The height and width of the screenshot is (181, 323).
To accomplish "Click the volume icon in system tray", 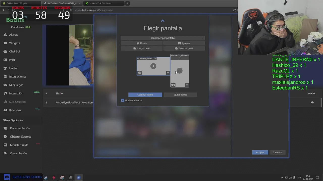I will coord(290,178).
